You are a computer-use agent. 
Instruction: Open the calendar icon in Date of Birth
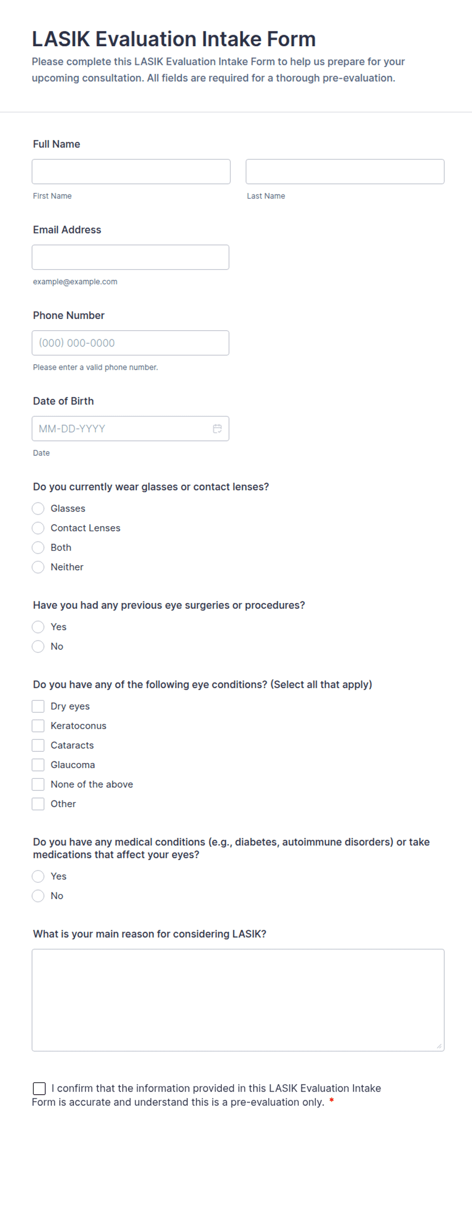point(217,429)
